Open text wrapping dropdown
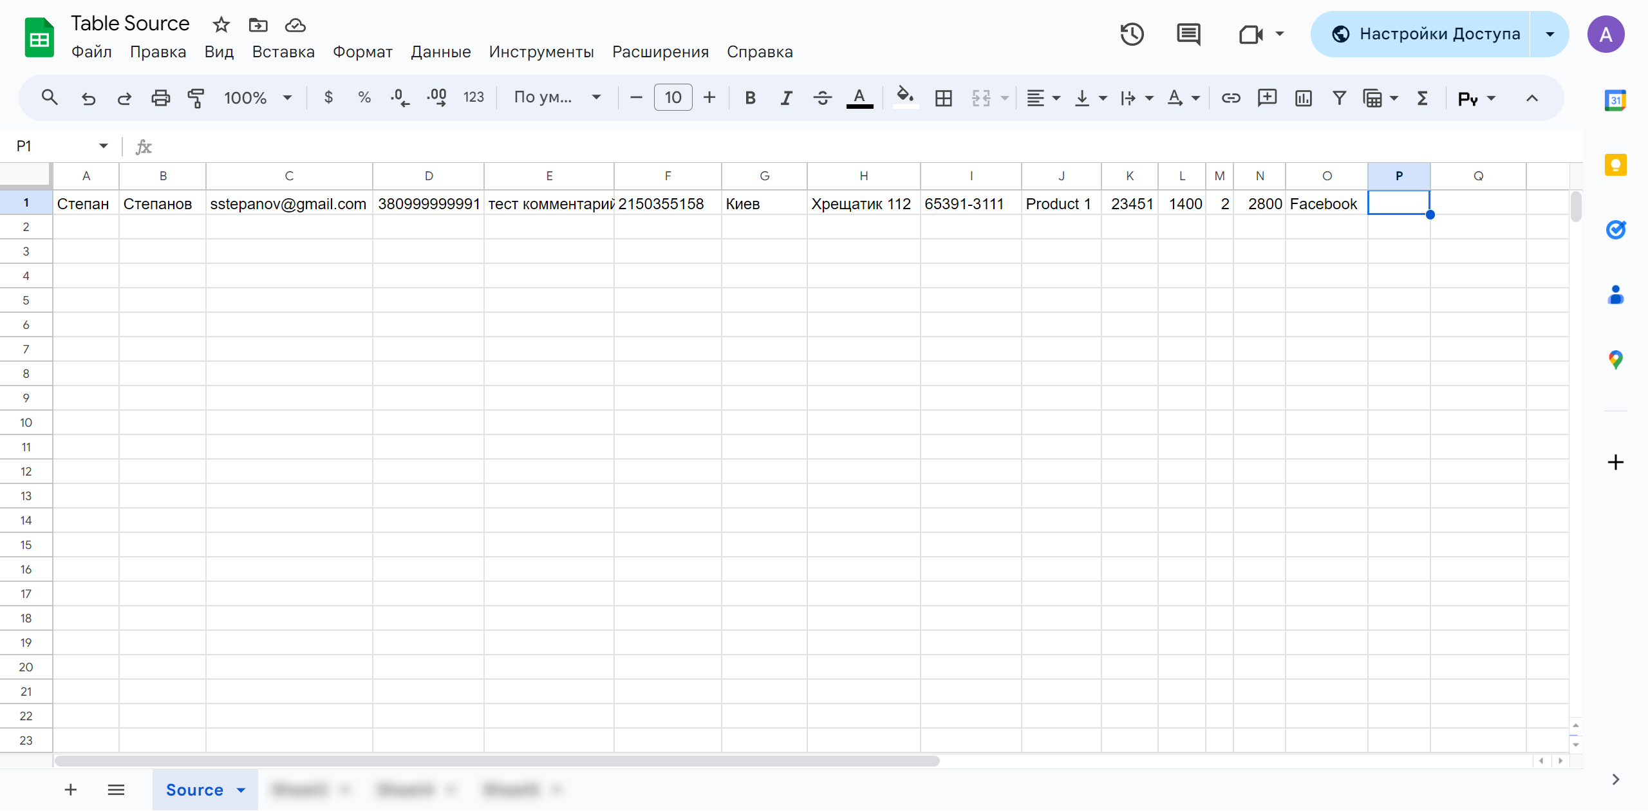 tap(1136, 98)
